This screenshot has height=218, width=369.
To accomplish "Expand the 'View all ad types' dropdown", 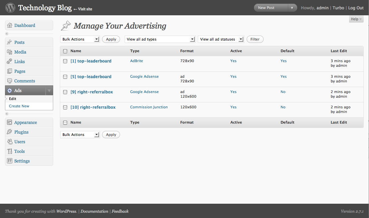I will point(160,39).
